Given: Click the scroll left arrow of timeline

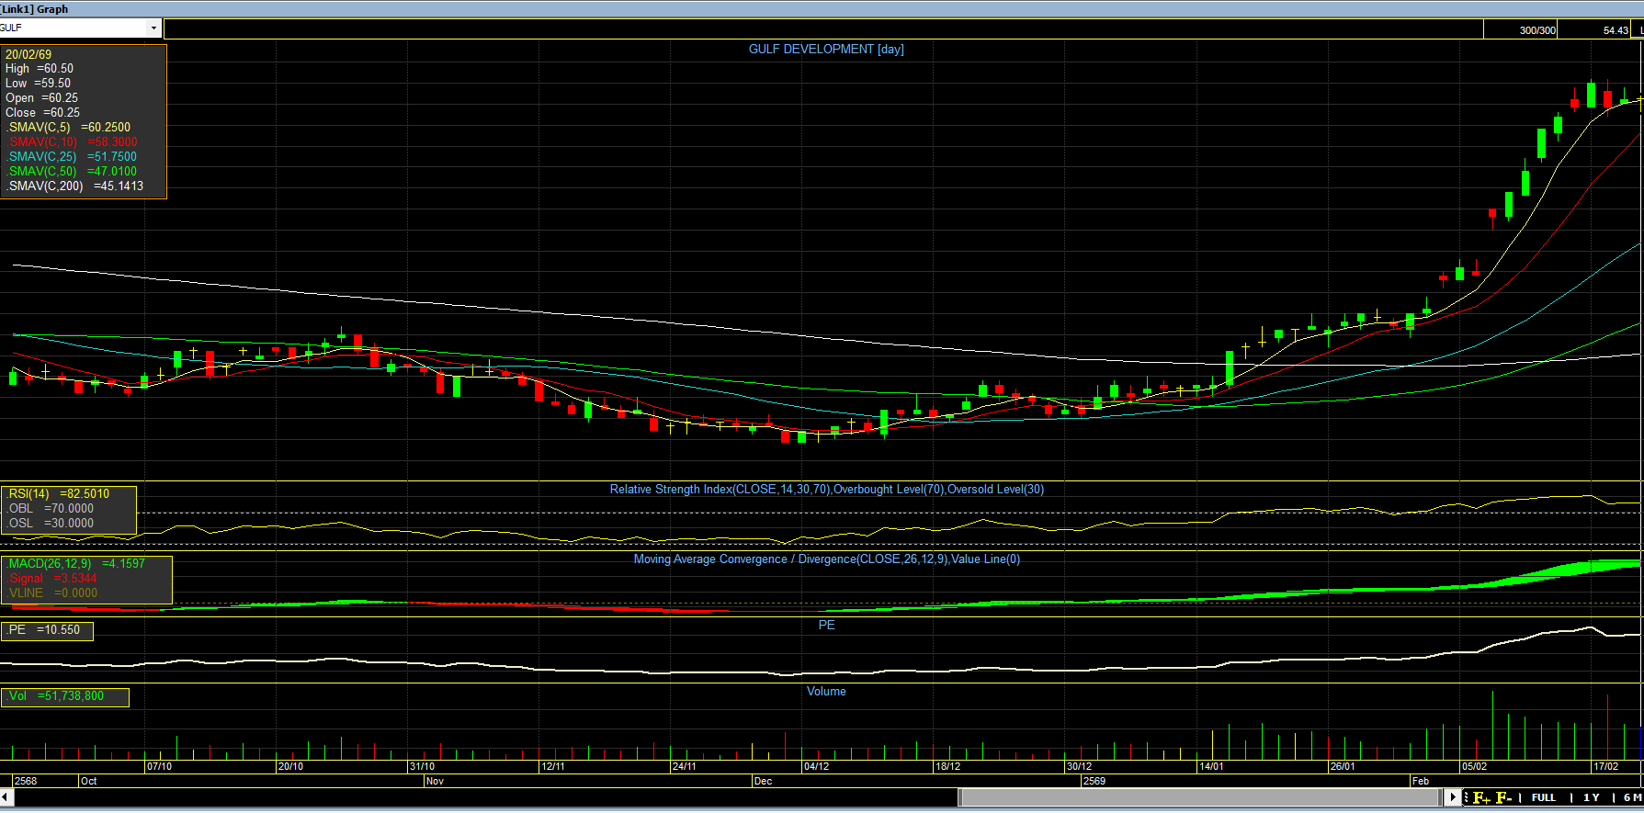Looking at the screenshot, I should [6, 797].
